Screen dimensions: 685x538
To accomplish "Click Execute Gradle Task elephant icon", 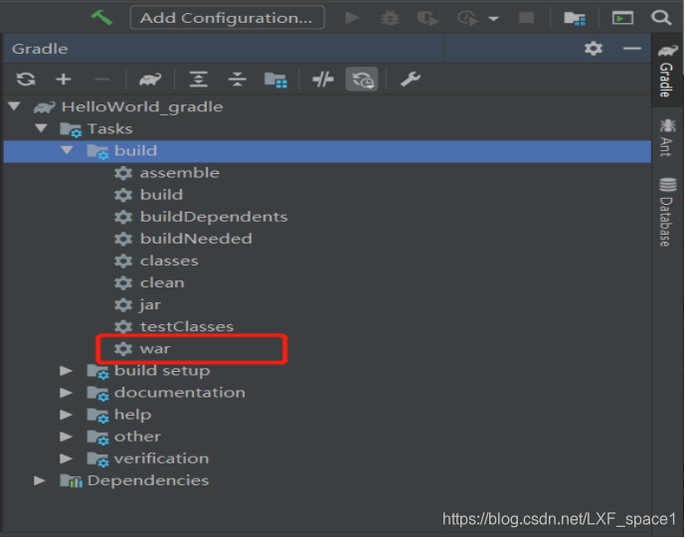I will [150, 80].
